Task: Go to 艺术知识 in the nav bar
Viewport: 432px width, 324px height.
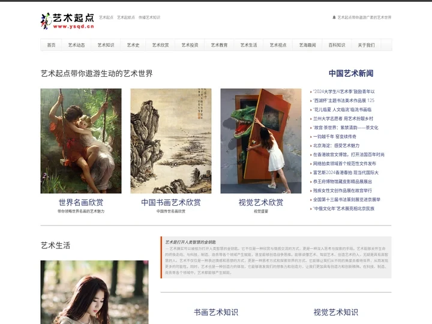Action: click(106, 45)
